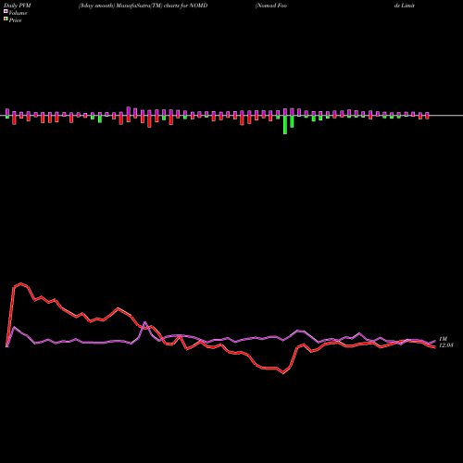Click the magenta Volume legend swatch

click(x=6, y=12)
